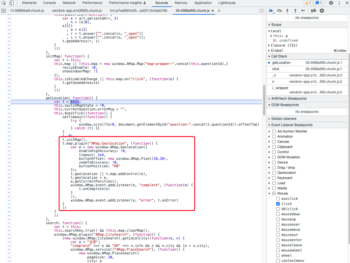350x263 pixels.
Task: Collapse the debugger sidebar pane
Action: [x=262, y=11]
